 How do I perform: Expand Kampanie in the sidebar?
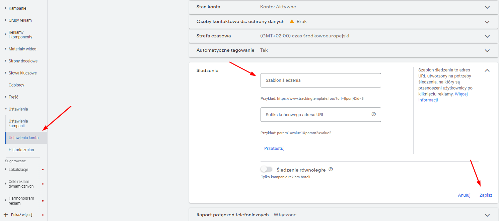click(x=17, y=8)
